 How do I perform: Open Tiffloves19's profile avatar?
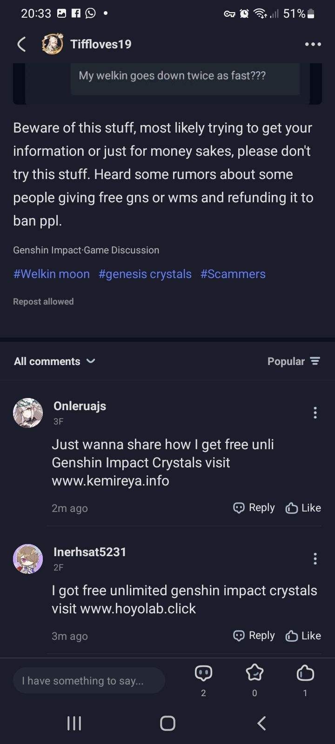coord(52,44)
